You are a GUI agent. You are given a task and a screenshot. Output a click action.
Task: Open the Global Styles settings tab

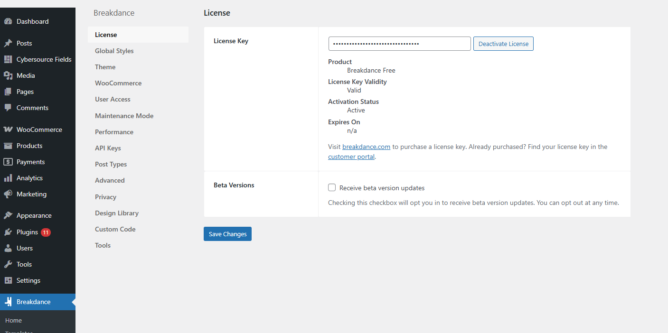point(114,51)
